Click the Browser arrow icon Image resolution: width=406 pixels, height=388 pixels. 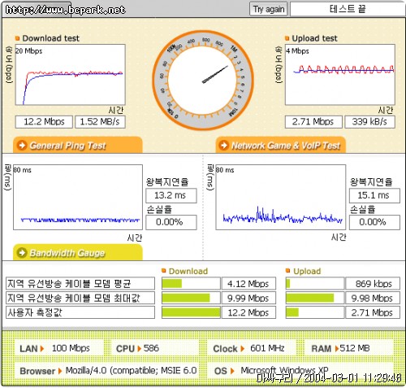(60, 371)
